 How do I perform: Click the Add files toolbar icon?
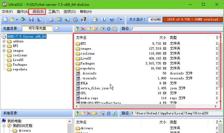(95, 20)
